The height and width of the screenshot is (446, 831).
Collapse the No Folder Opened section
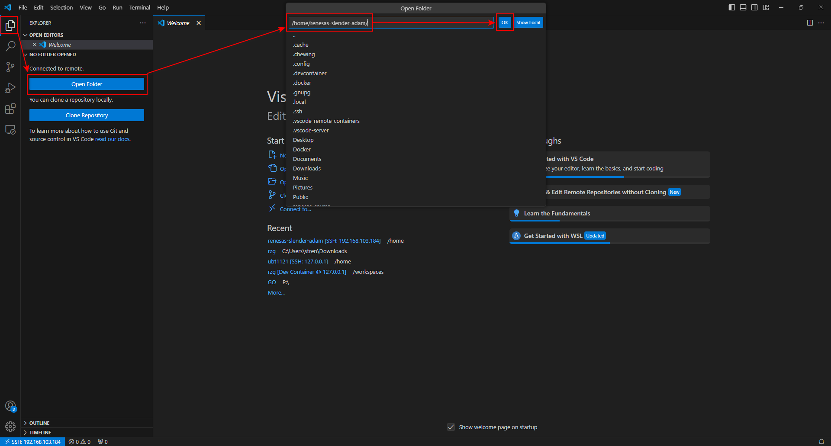(87, 55)
